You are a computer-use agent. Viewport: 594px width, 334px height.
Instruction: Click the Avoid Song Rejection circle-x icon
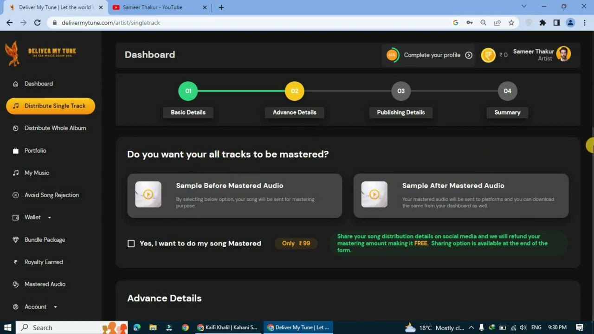click(x=15, y=195)
